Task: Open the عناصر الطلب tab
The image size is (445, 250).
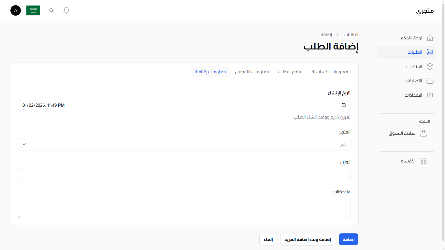Action: point(290,72)
